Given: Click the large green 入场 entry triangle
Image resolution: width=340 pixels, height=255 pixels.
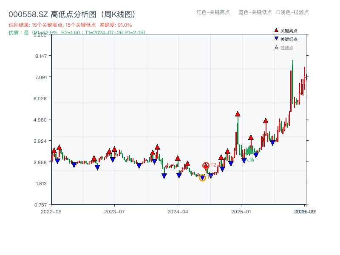Looking at the screenshot, I should point(249,150).
